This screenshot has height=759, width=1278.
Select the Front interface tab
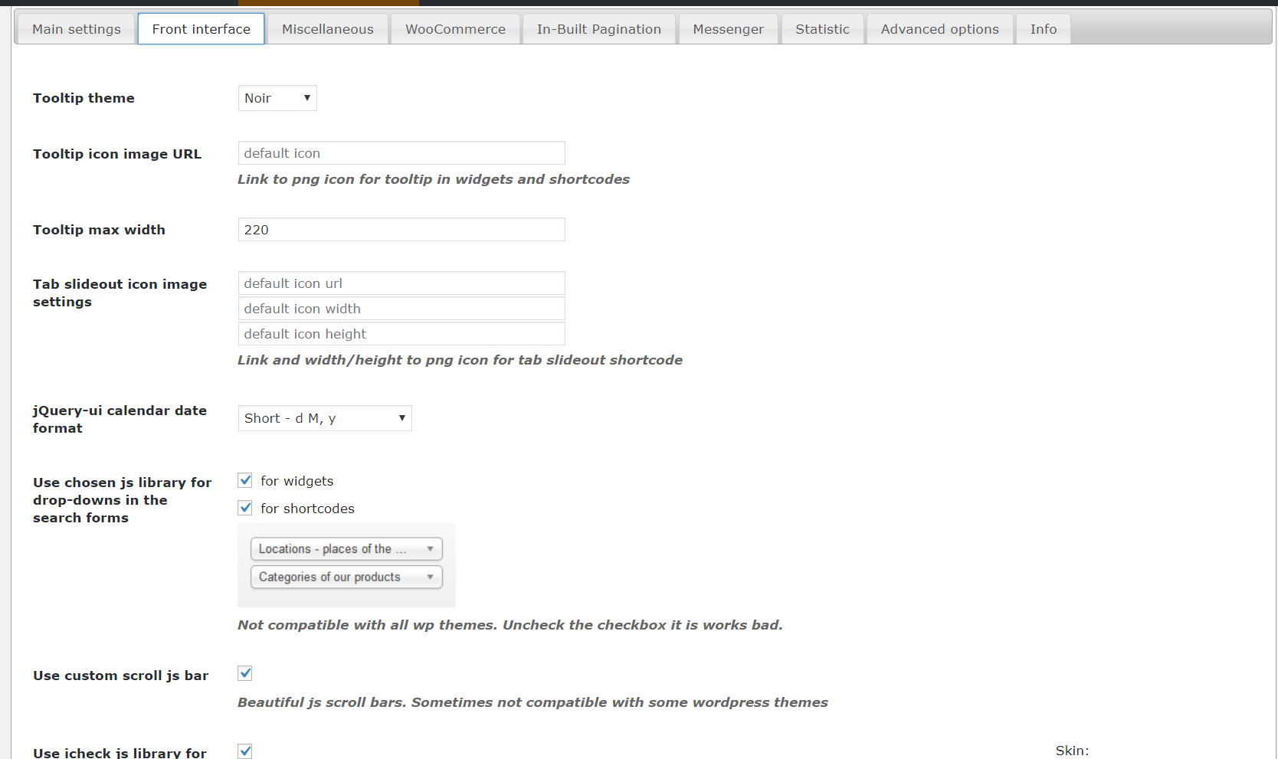point(201,29)
